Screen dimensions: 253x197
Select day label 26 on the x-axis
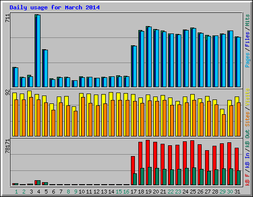coord(200,192)
